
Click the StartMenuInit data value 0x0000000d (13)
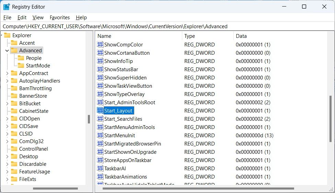(254, 136)
